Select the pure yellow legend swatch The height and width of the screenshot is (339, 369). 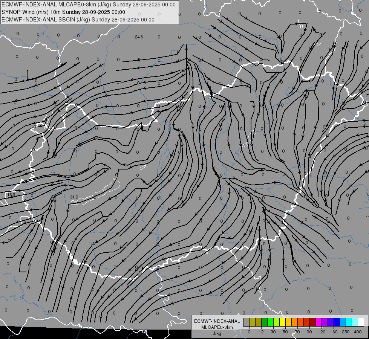(x=282, y=322)
